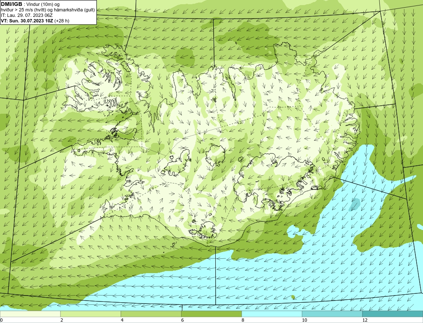Image resolution: width=423 pixels, height=323 pixels.
Task: Click the 'VT: Sun. 30.07.2023 10Z' line
Action: [27, 21]
